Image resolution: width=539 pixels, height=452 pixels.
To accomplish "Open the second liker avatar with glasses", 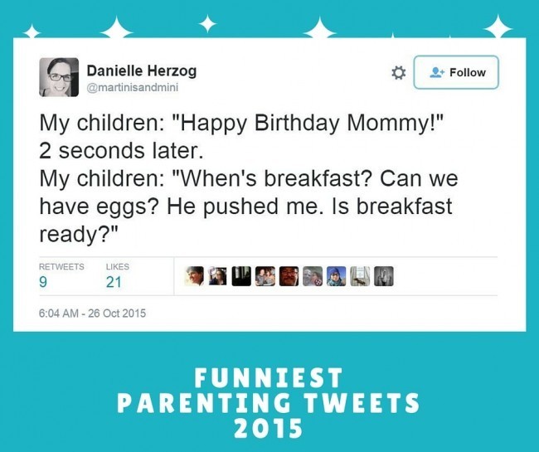I will click(217, 276).
